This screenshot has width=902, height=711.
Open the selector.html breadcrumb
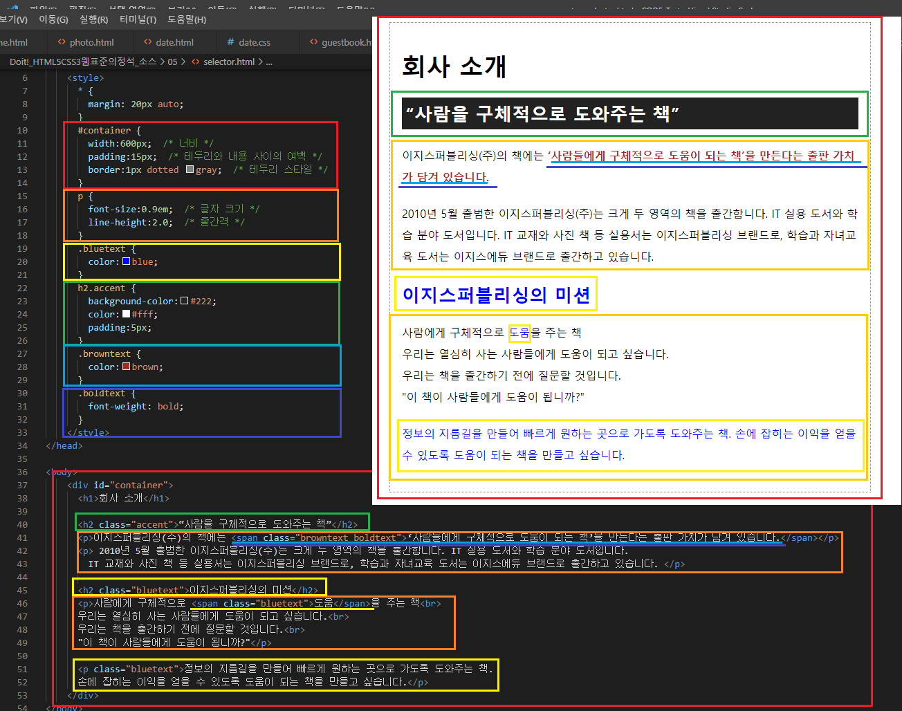(229, 62)
